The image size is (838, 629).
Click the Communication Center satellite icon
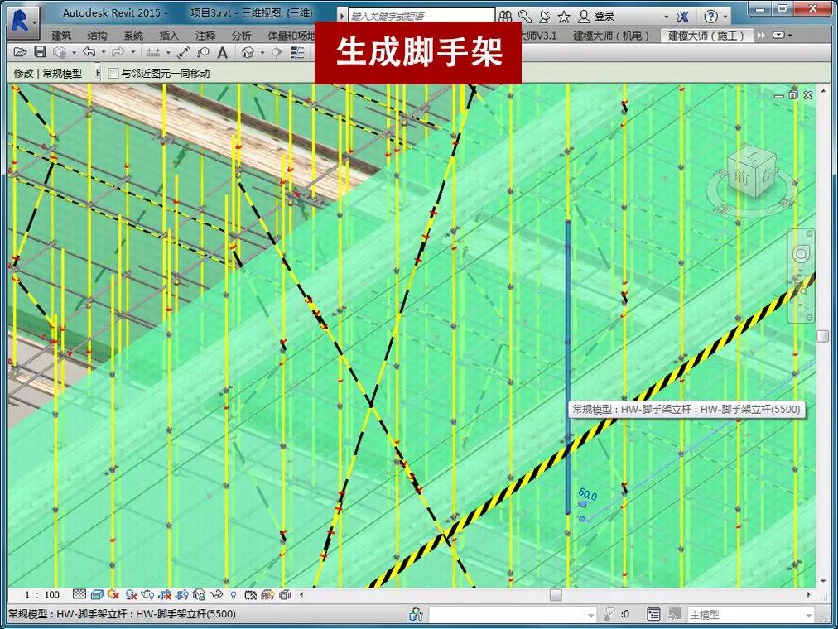click(x=545, y=17)
